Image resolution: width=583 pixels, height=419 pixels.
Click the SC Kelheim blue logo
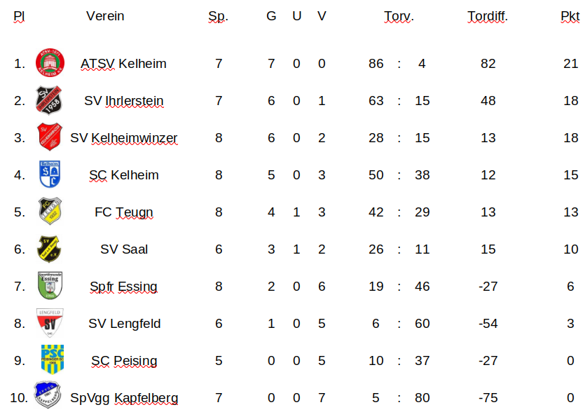pyautogui.click(x=49, y=174)
